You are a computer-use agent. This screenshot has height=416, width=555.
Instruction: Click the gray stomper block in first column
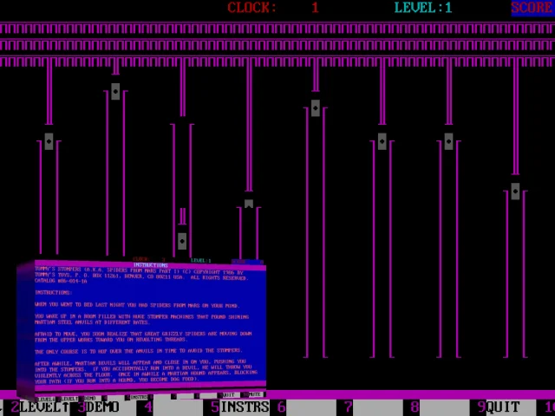pos(49,141)
